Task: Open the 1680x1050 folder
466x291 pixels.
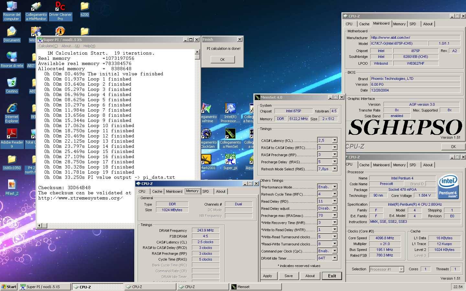Action: click(12, 162)
